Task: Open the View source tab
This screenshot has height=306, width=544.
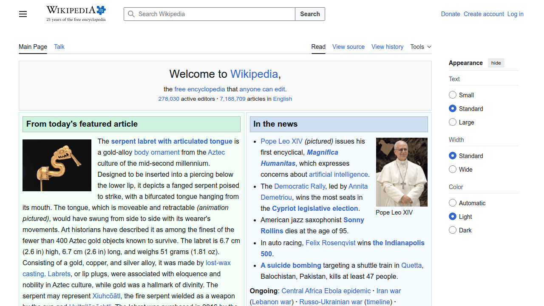Action: 348,47
